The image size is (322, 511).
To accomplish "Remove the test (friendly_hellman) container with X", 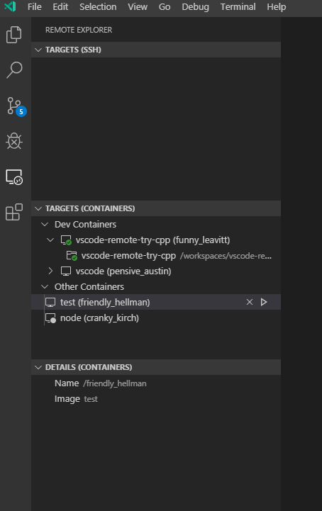I will click(x=250, y=302).
